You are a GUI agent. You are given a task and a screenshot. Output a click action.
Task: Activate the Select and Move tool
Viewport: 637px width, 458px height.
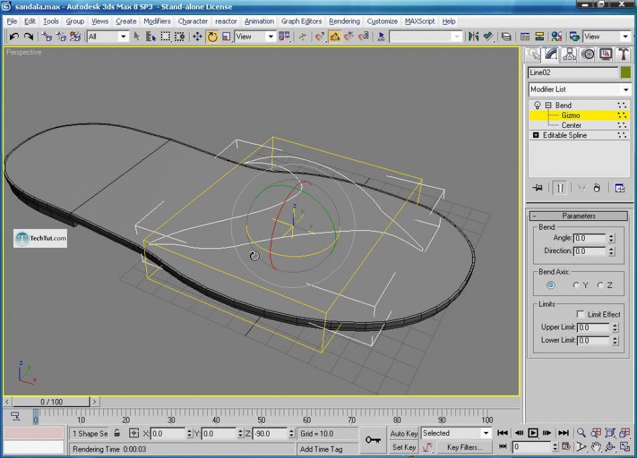(x=197, y=37)
